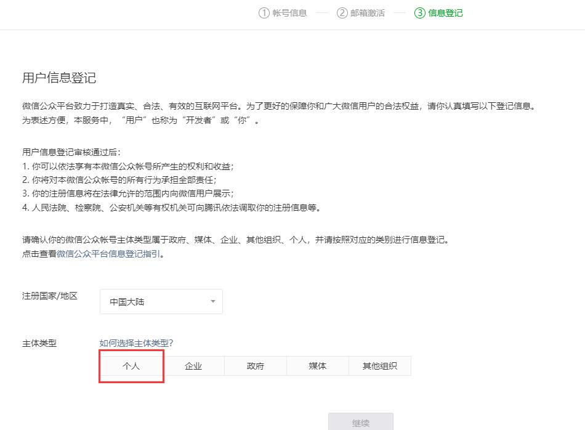Switch to the 政府 subject type
Image resolution: width=585 pixels, height=430 pixels.
(256, 366)
